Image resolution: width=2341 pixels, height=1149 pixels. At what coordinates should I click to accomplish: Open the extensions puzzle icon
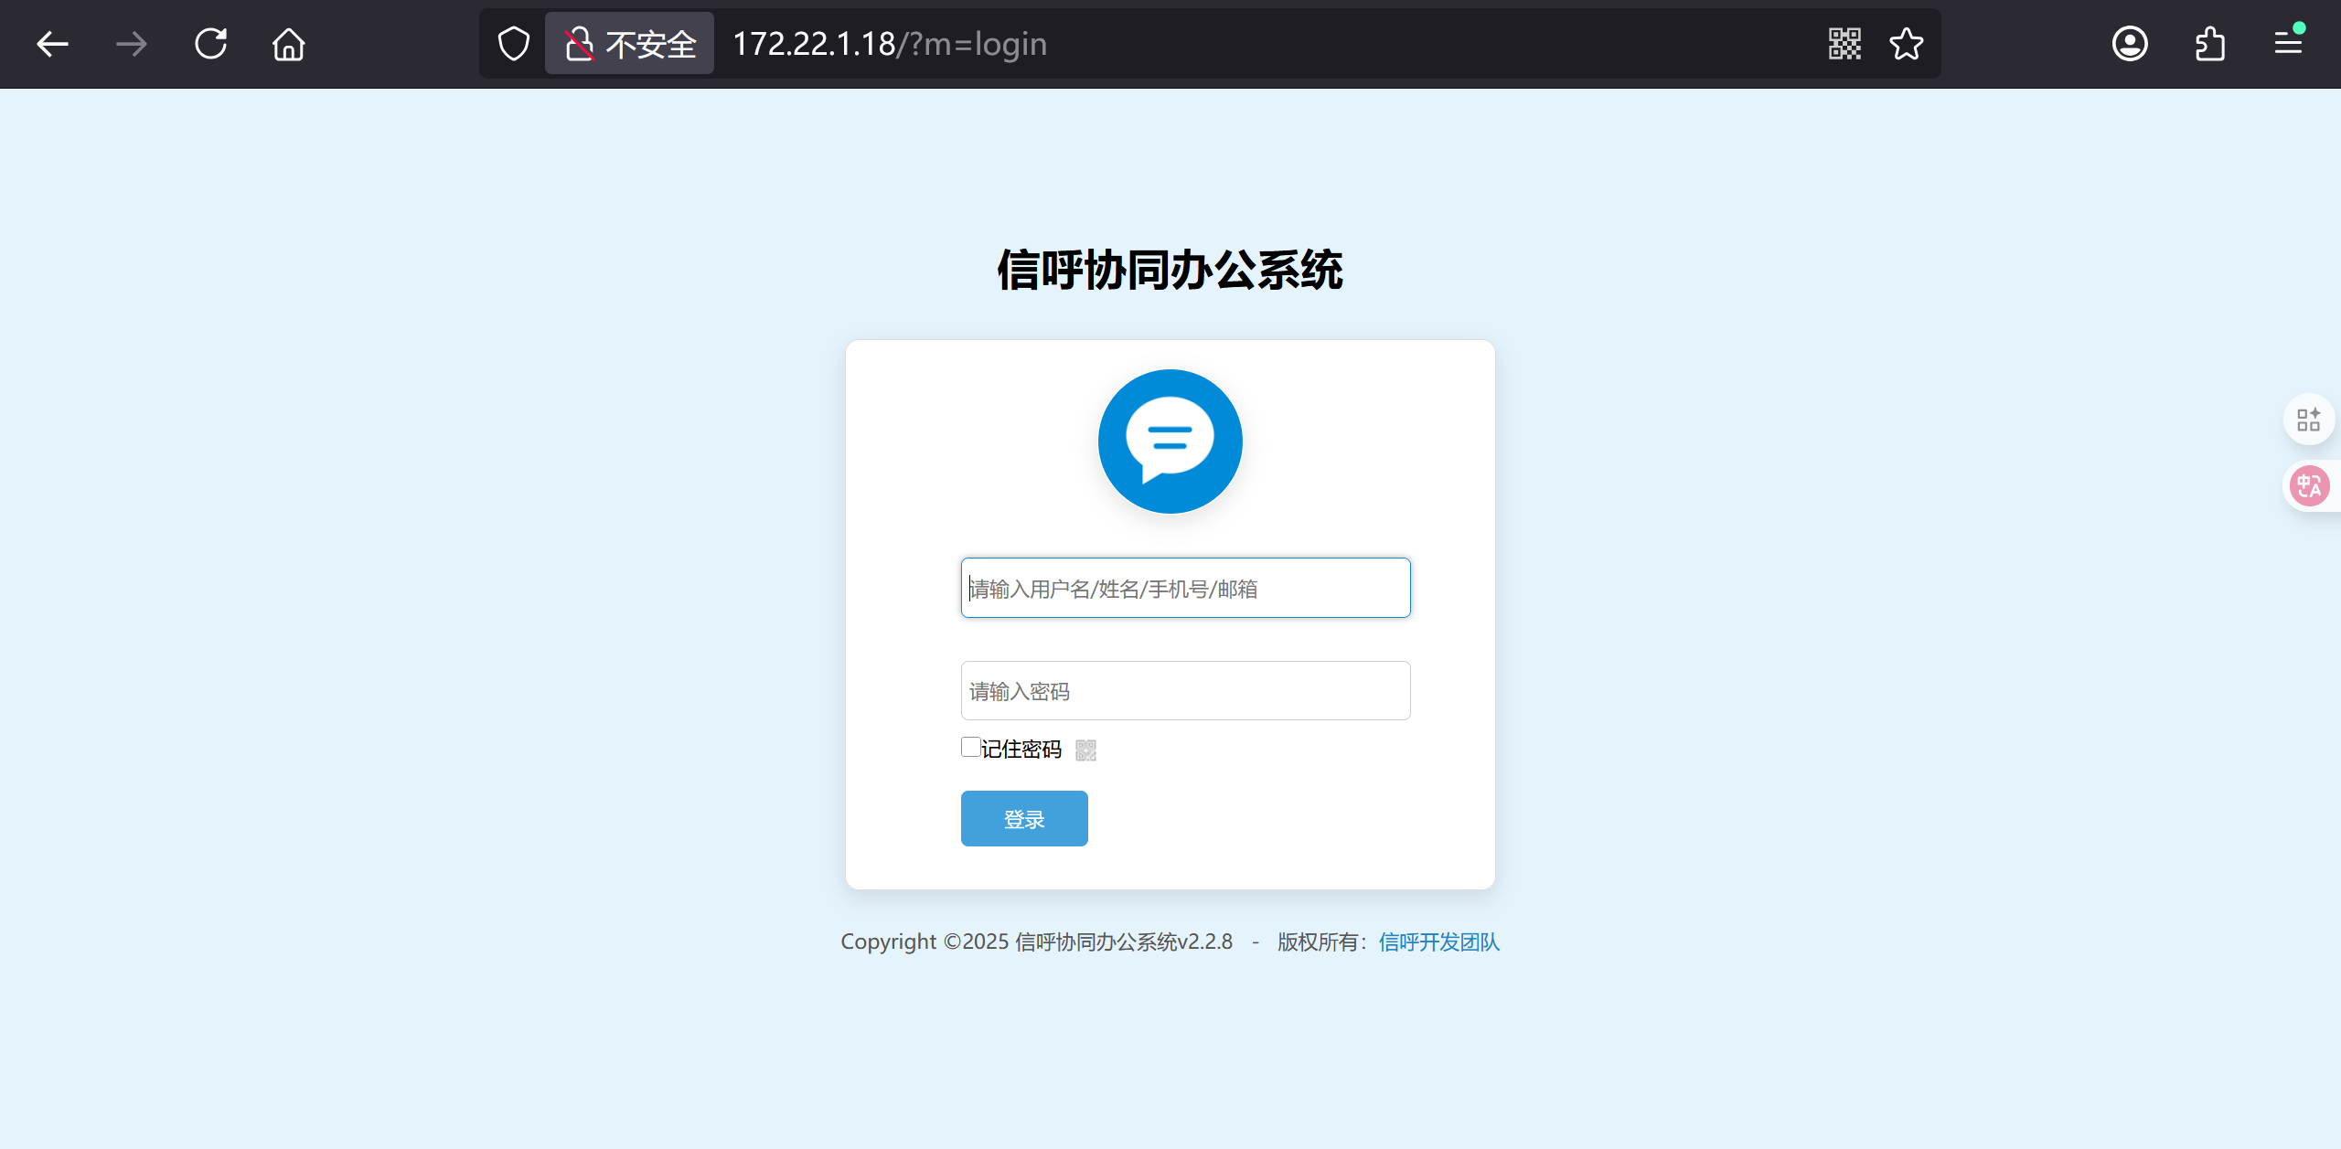[x=2209, y=44]
